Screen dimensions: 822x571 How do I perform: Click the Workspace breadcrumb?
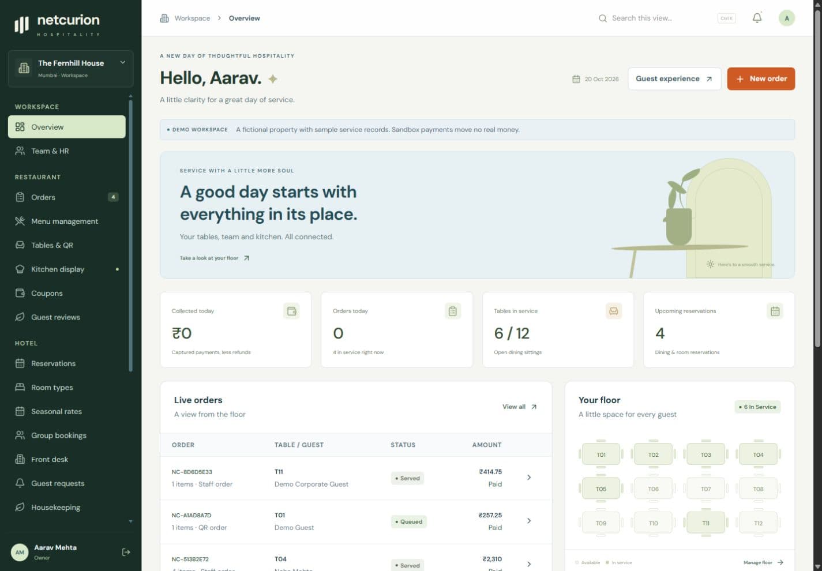pos(192,18)
